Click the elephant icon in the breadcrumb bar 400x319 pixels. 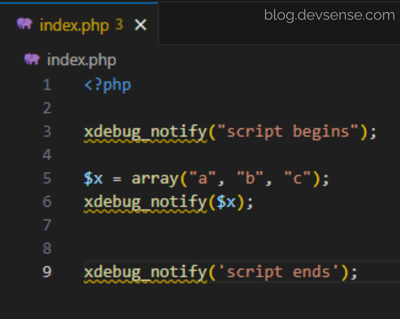[x=32, y=59]
